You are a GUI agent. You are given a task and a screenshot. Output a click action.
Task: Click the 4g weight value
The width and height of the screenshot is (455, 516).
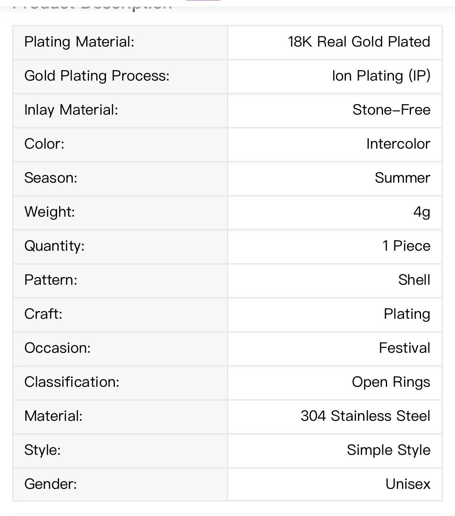pyautogui.click(x=422, y=212)
